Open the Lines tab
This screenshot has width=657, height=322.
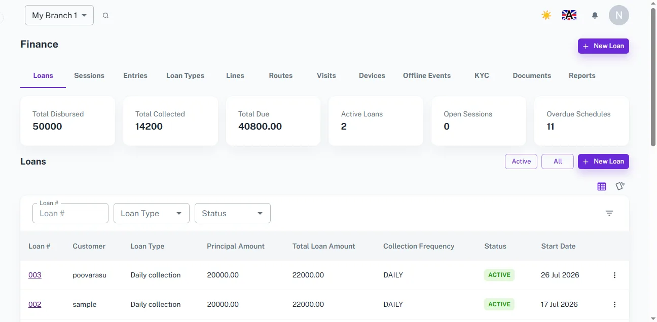pos(235,75)
